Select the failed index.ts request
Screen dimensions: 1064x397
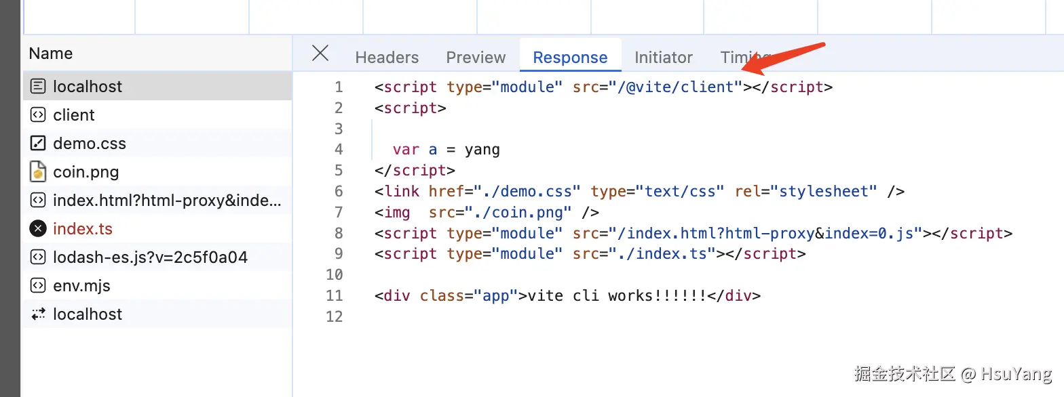click(x=83, y=229)
